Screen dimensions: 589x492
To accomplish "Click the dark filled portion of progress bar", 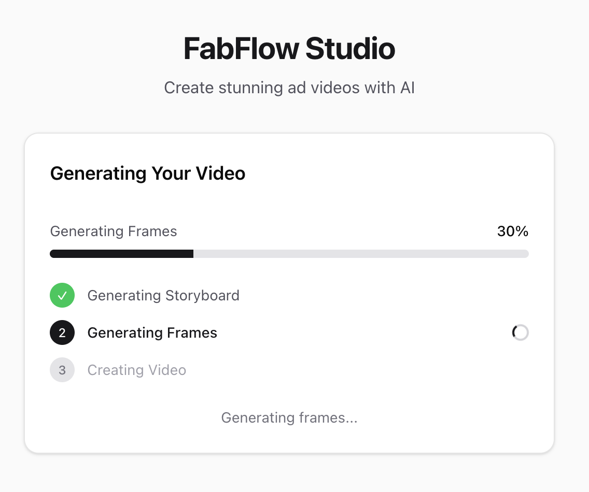I will tap(121, 254).
